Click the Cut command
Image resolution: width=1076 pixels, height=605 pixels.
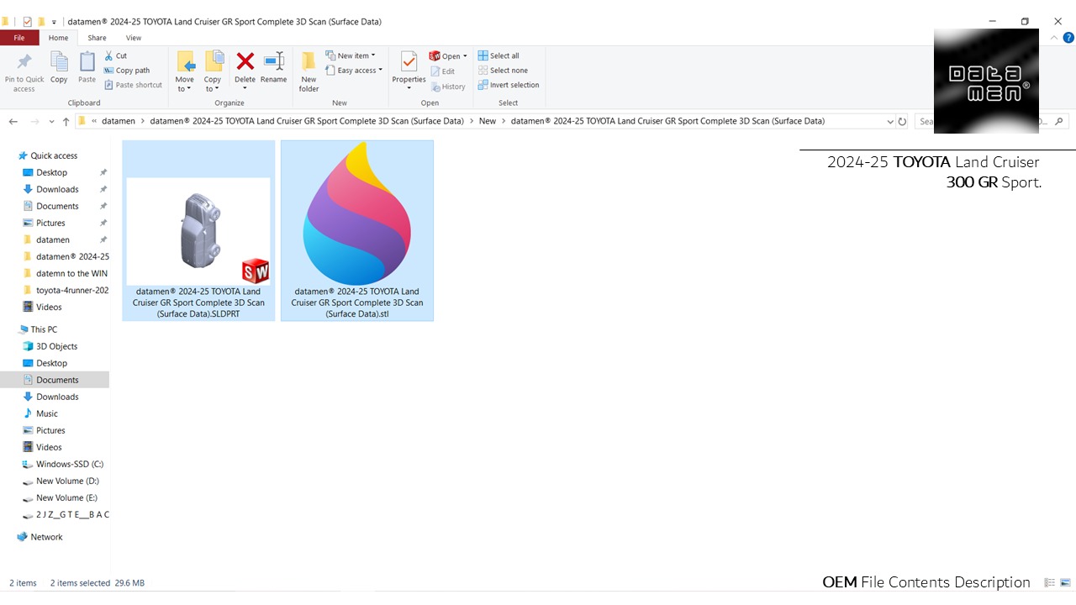[116, 55]
